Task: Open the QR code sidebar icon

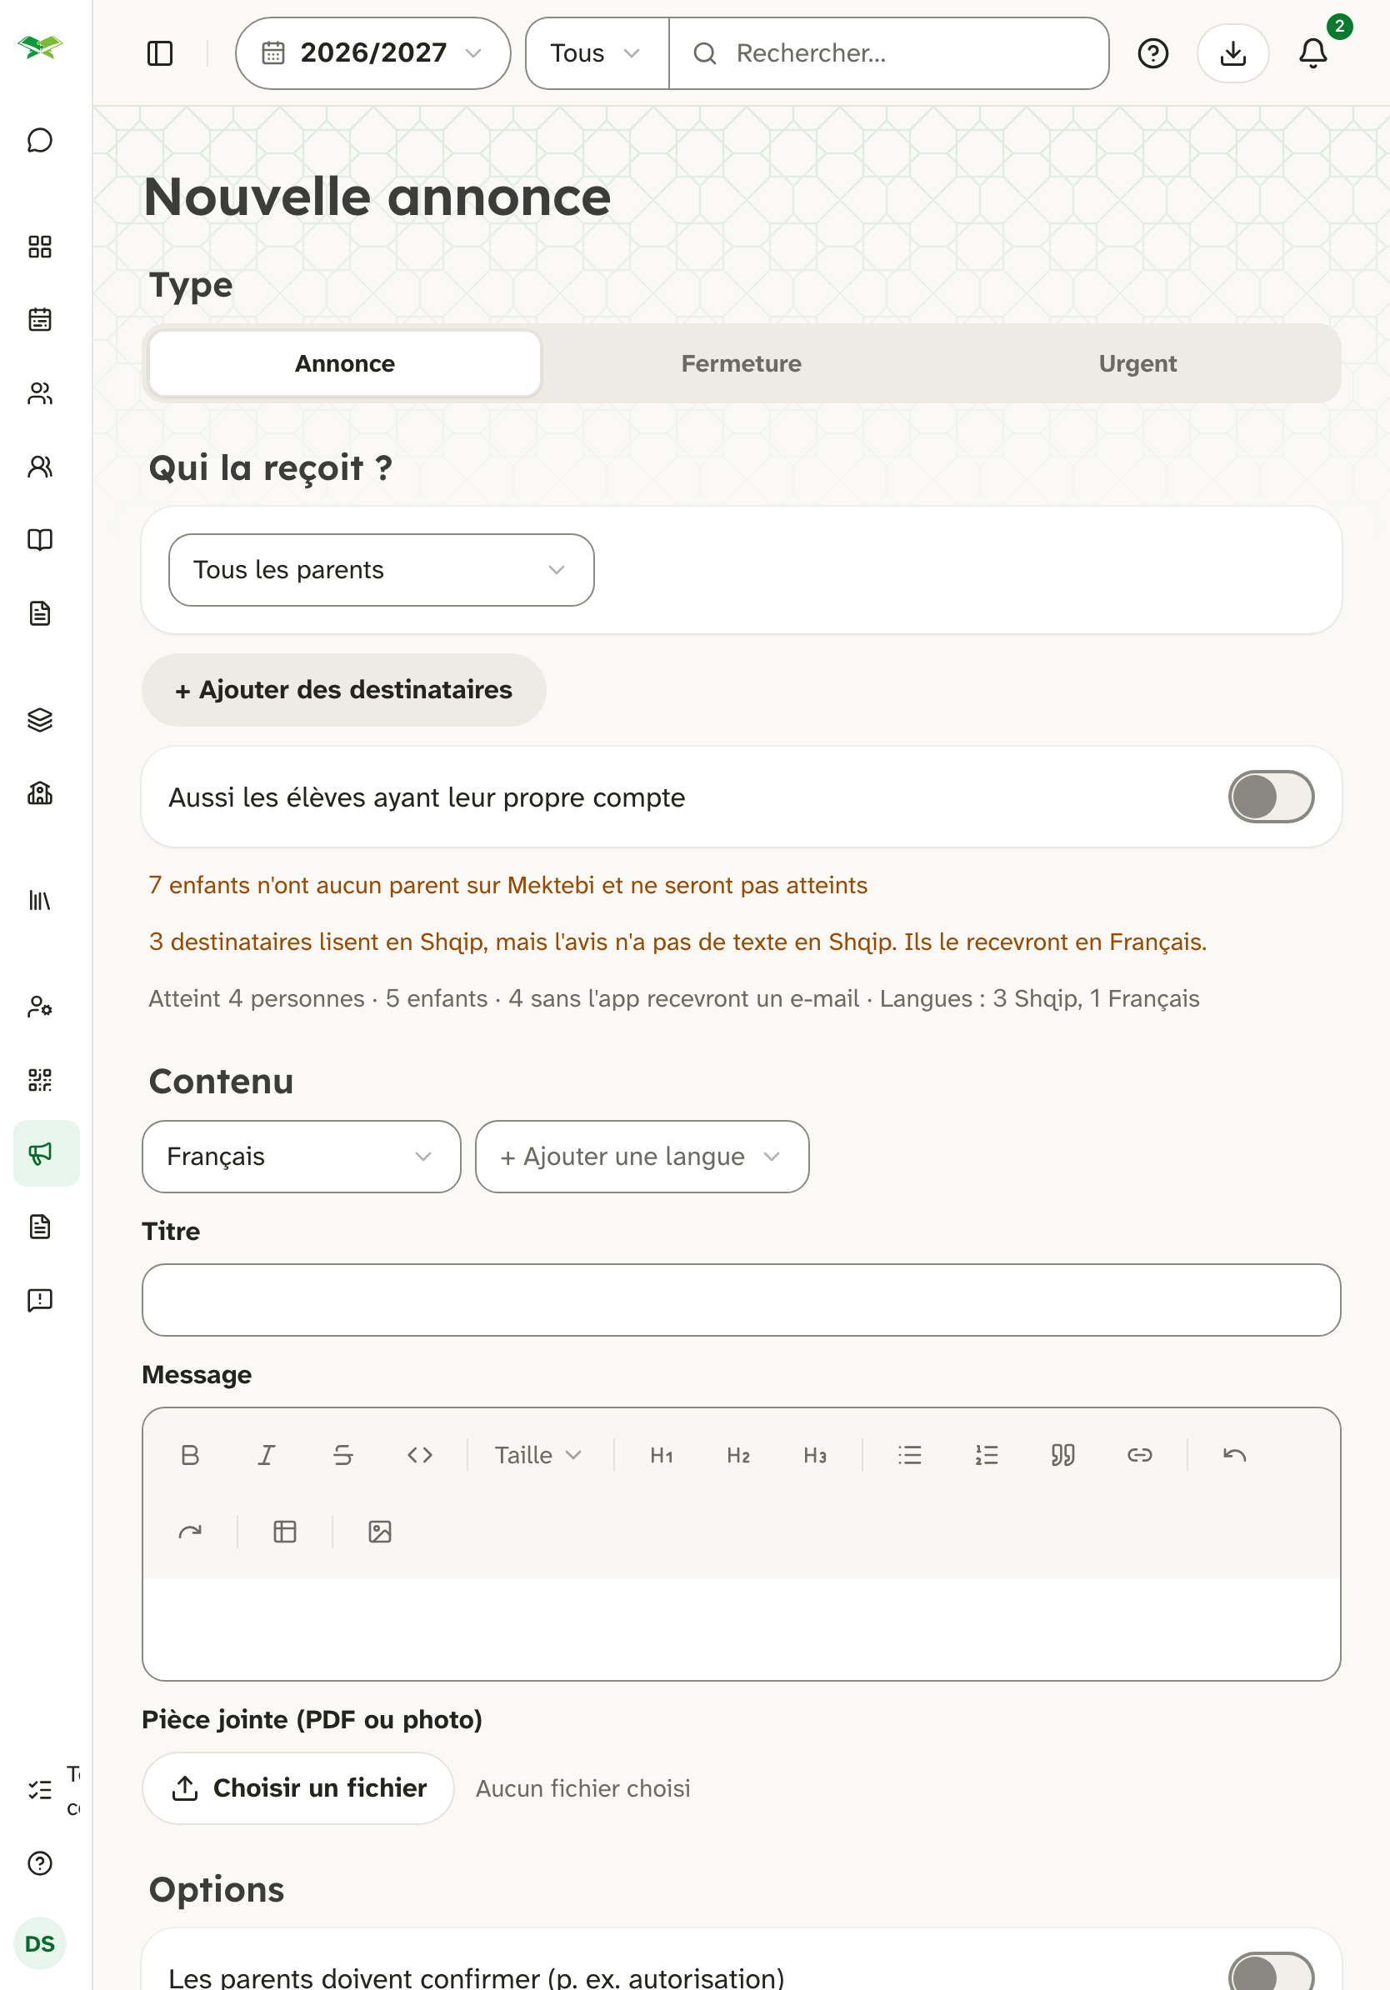Action: [x=40, y=1080]
